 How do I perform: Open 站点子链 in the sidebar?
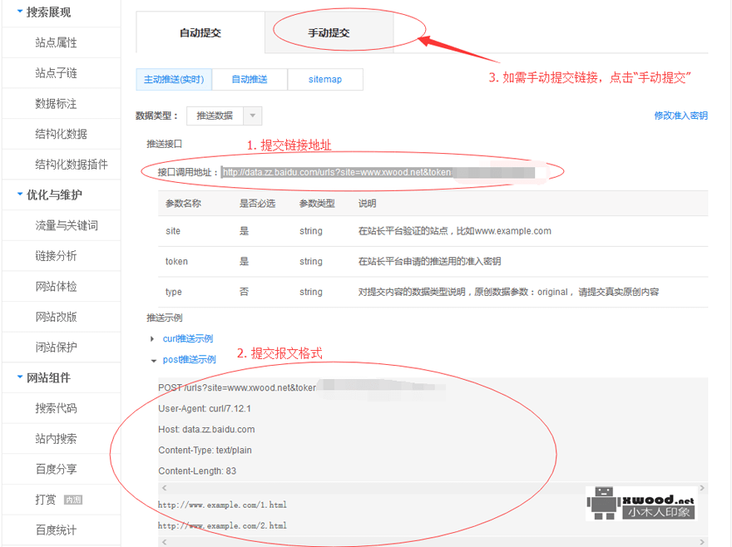tap(56, 73)
